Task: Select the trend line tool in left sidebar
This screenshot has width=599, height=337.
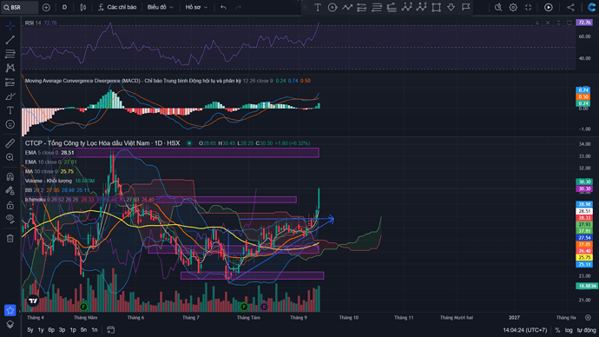Action: (x=10, y=39)
